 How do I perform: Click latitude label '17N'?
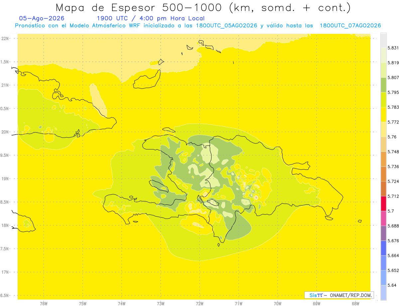(x=6, y=272)
